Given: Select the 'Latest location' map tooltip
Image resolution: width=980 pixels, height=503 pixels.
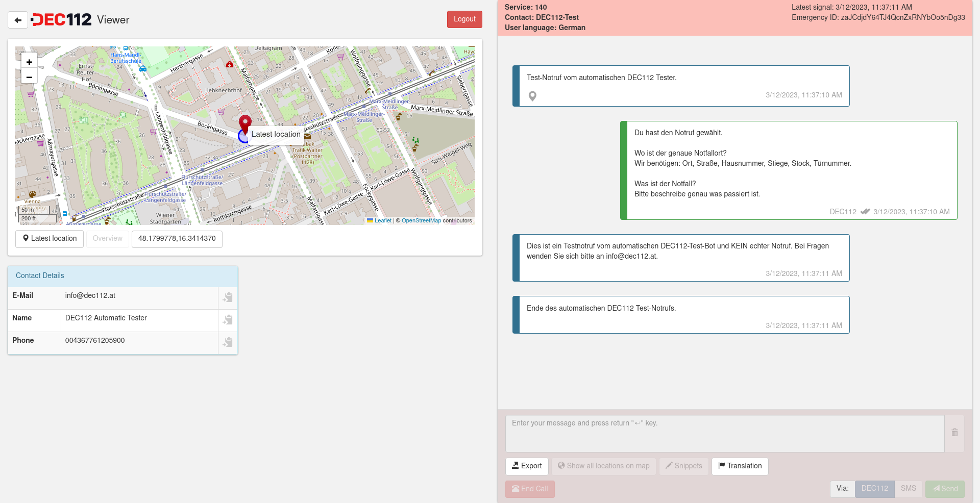Looking at the screenshot, I should pyautogui.click(x=276, y=135).
